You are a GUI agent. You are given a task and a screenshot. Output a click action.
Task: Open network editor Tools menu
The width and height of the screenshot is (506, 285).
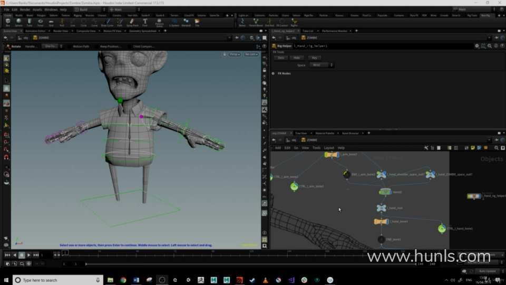coord(316,148)
